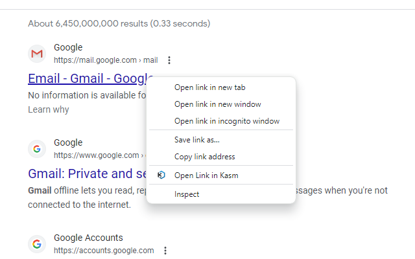
Task: Click the Google Accounts site name
Action: (88, 238)
